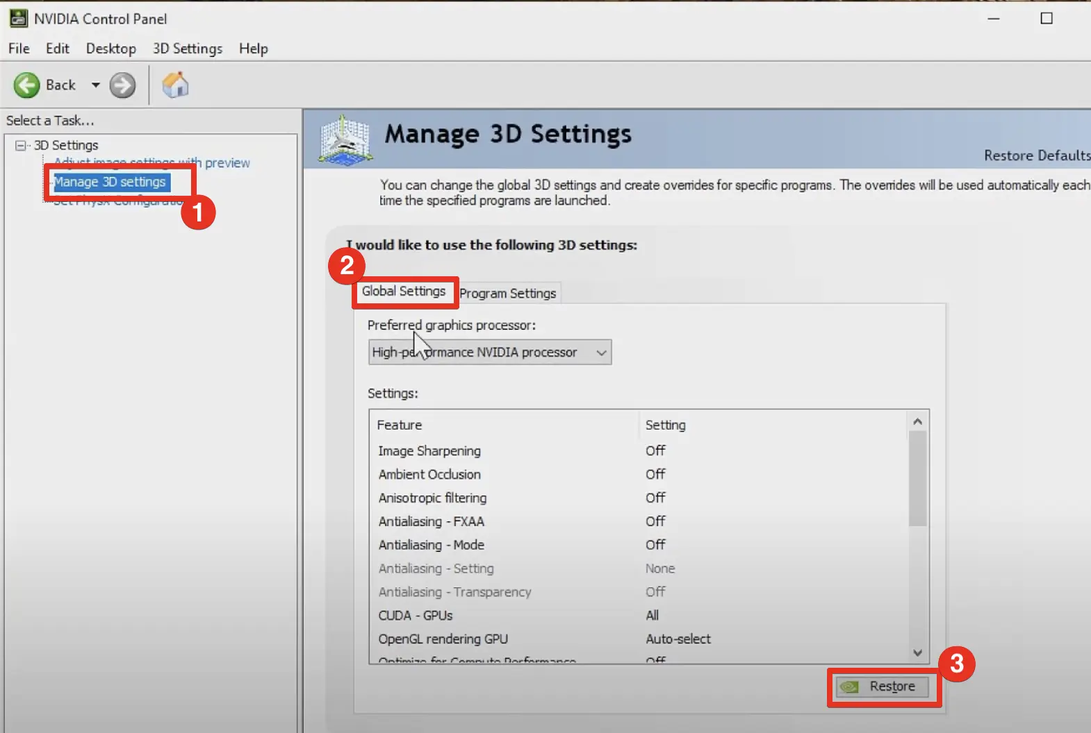Click the Forward arrow icon
The image size is (1091, 733).
[x=122, y=85]
